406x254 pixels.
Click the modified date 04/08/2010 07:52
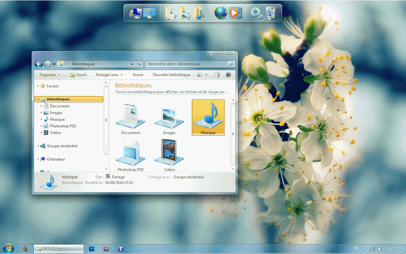tap(119, 183)
